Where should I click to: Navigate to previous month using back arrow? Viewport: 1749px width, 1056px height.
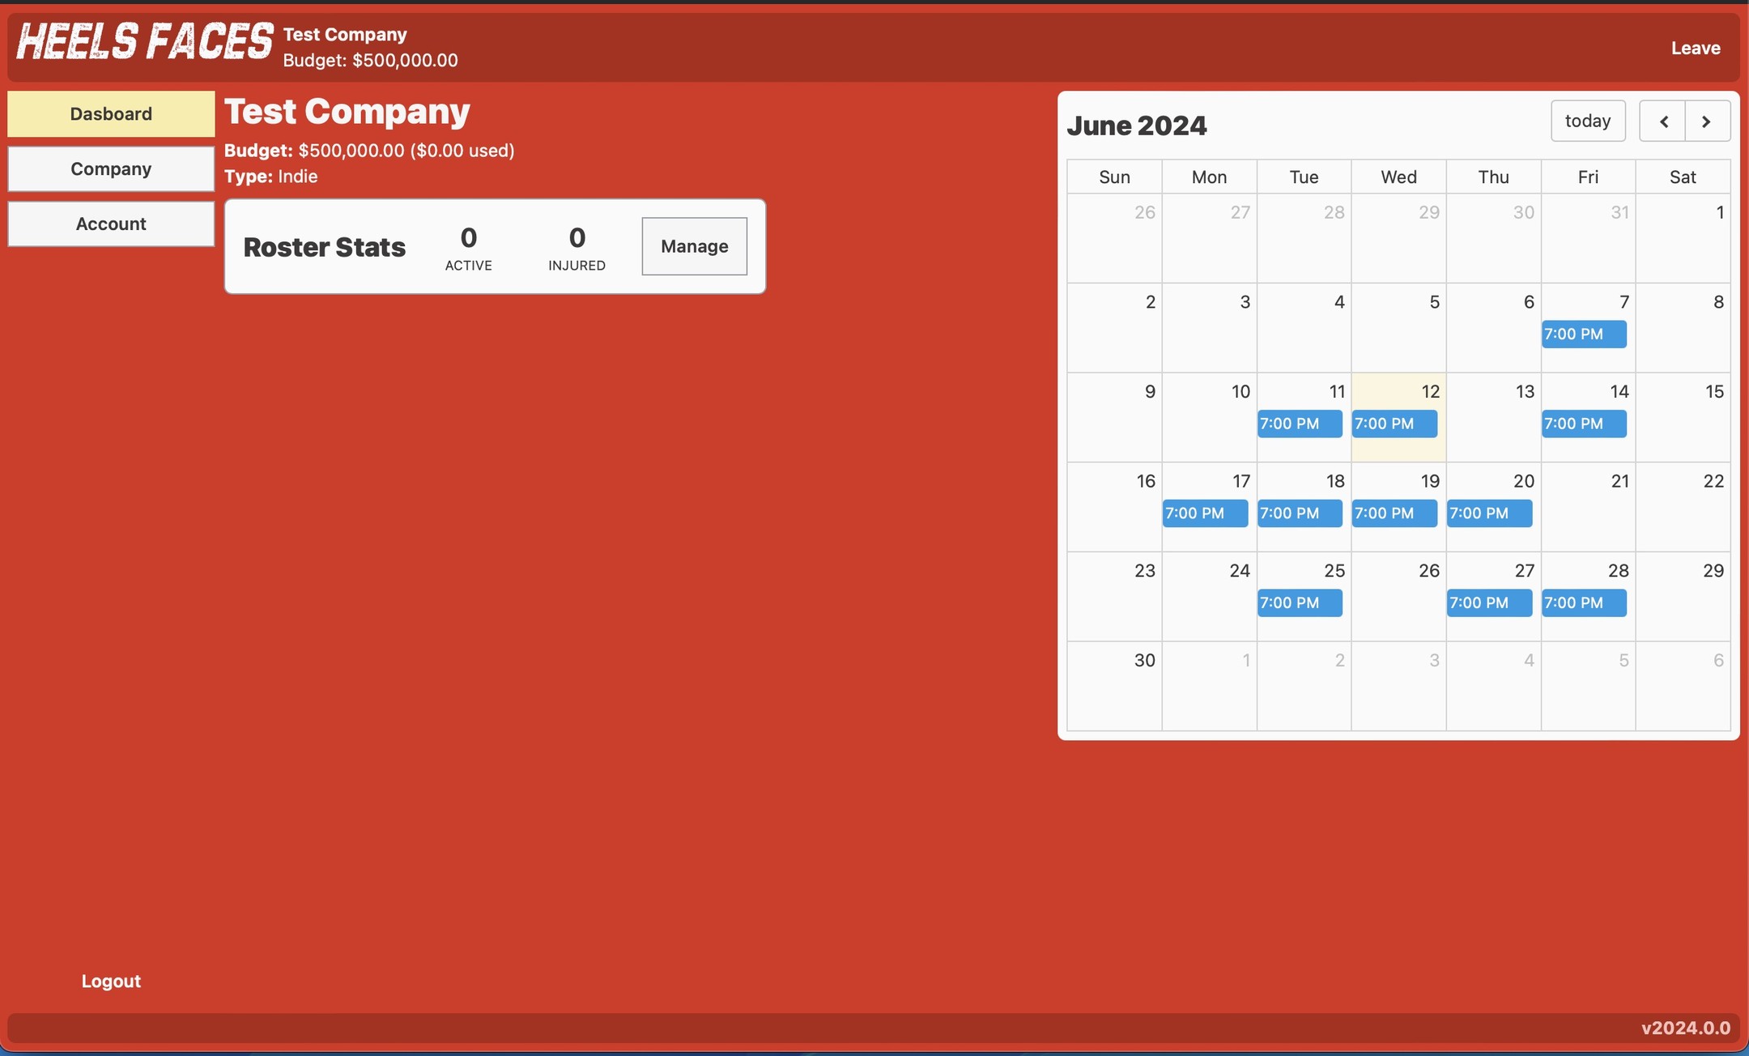point(1662,120)
